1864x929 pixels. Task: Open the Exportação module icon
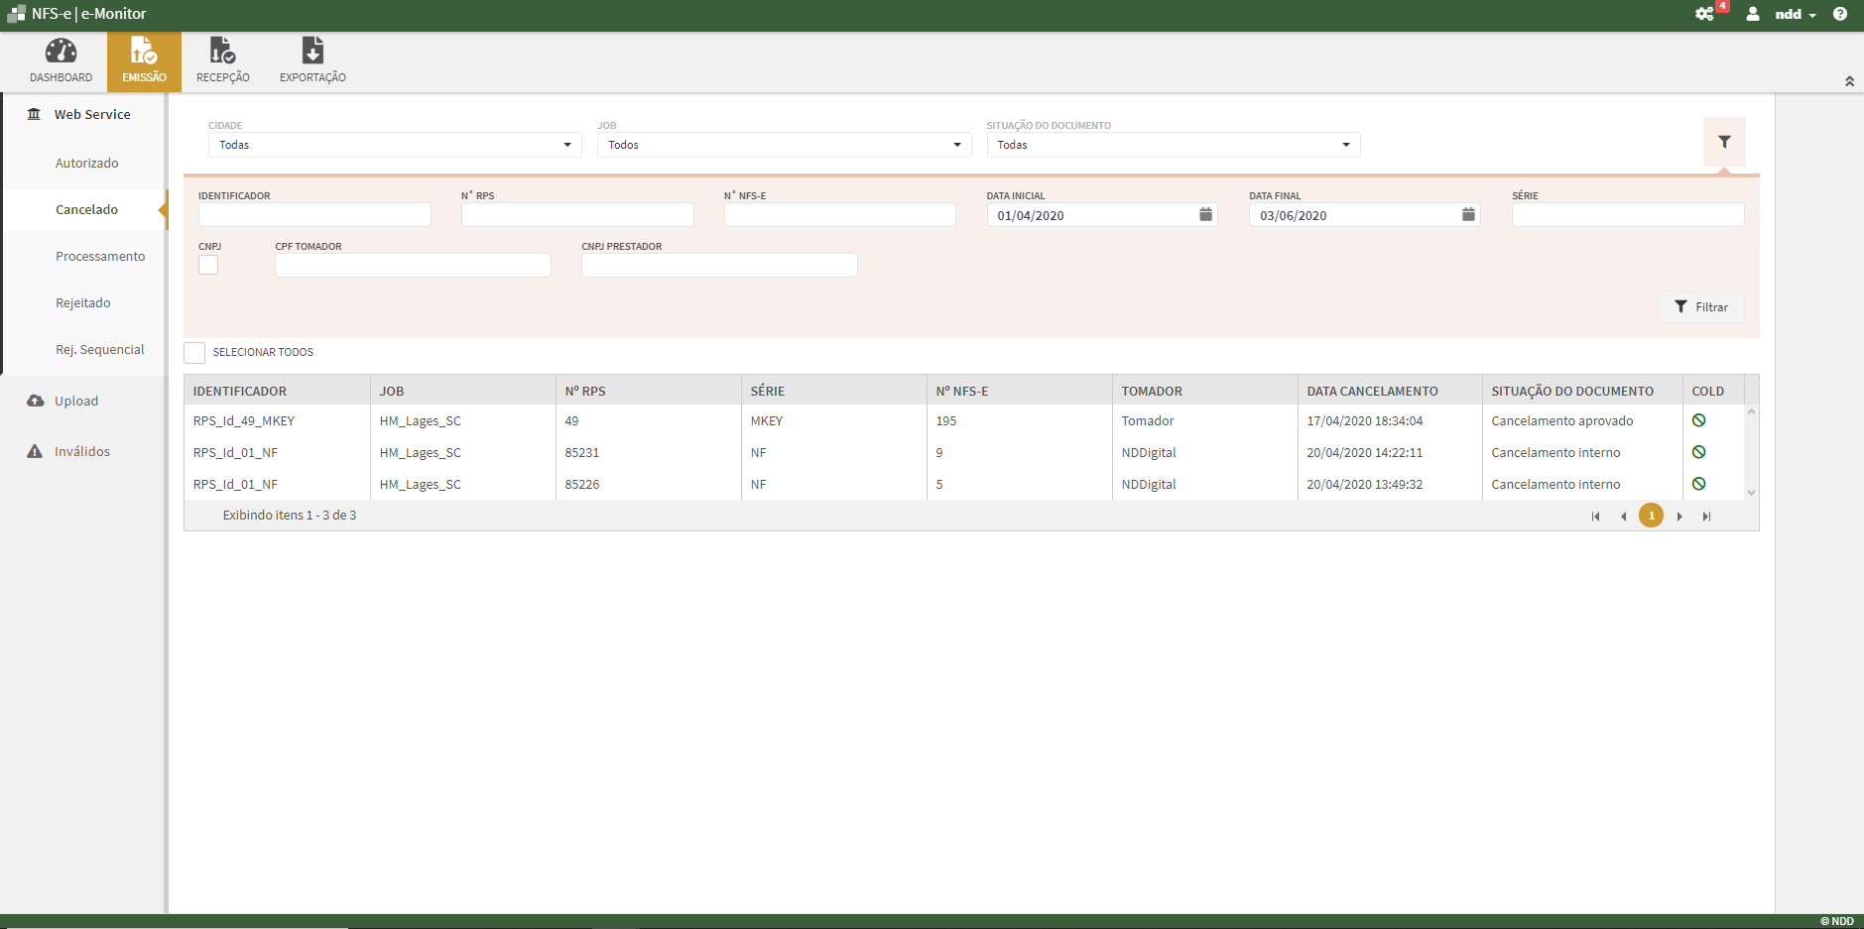[x=311, y=58]
